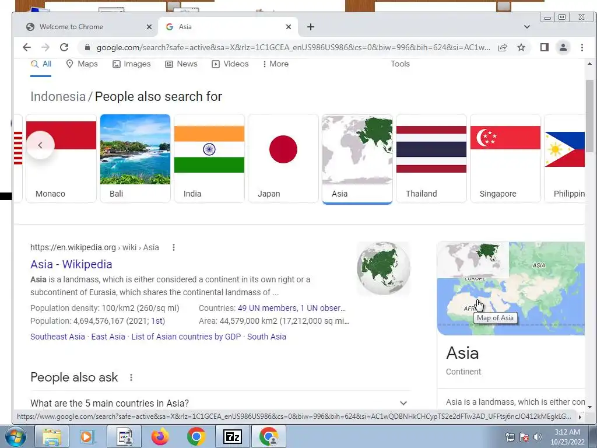Select the Monaco flag card
597x448 pixels.
point(61,159)
